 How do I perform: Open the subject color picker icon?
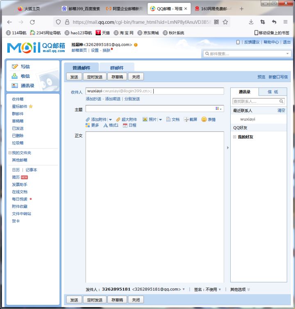click(218, 109)
